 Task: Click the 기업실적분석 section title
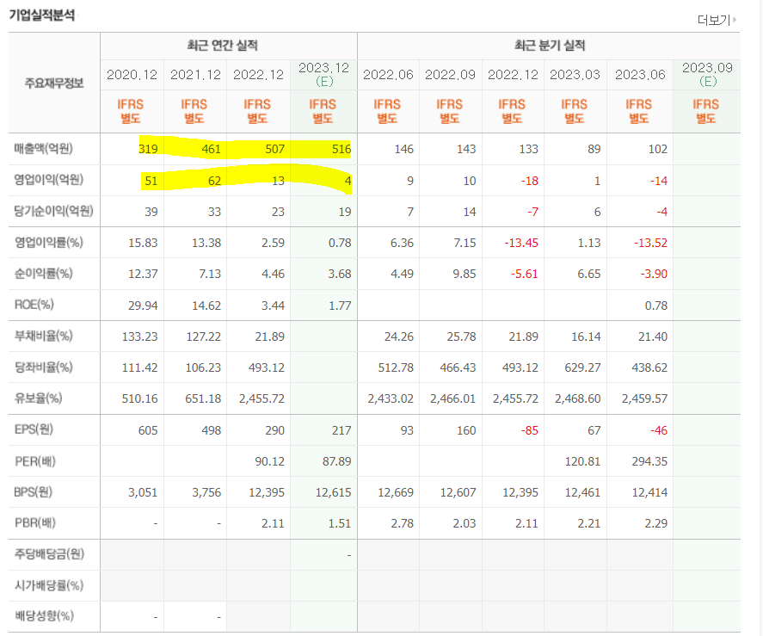(42, 15)
